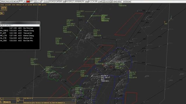
Task: Toggle the NDB display button
Action: pos(80,1)
